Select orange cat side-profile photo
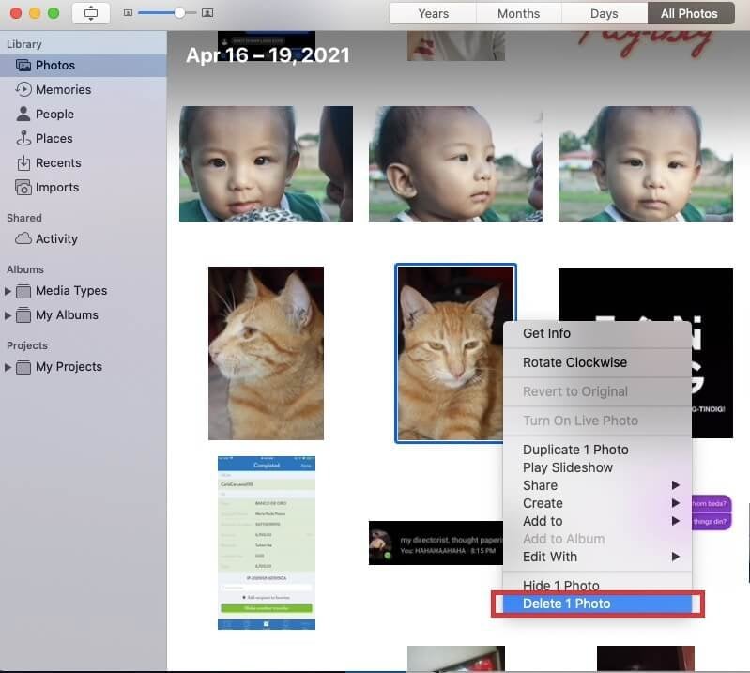Viewport: 750px width, 673px height. [x=266, y=353]
